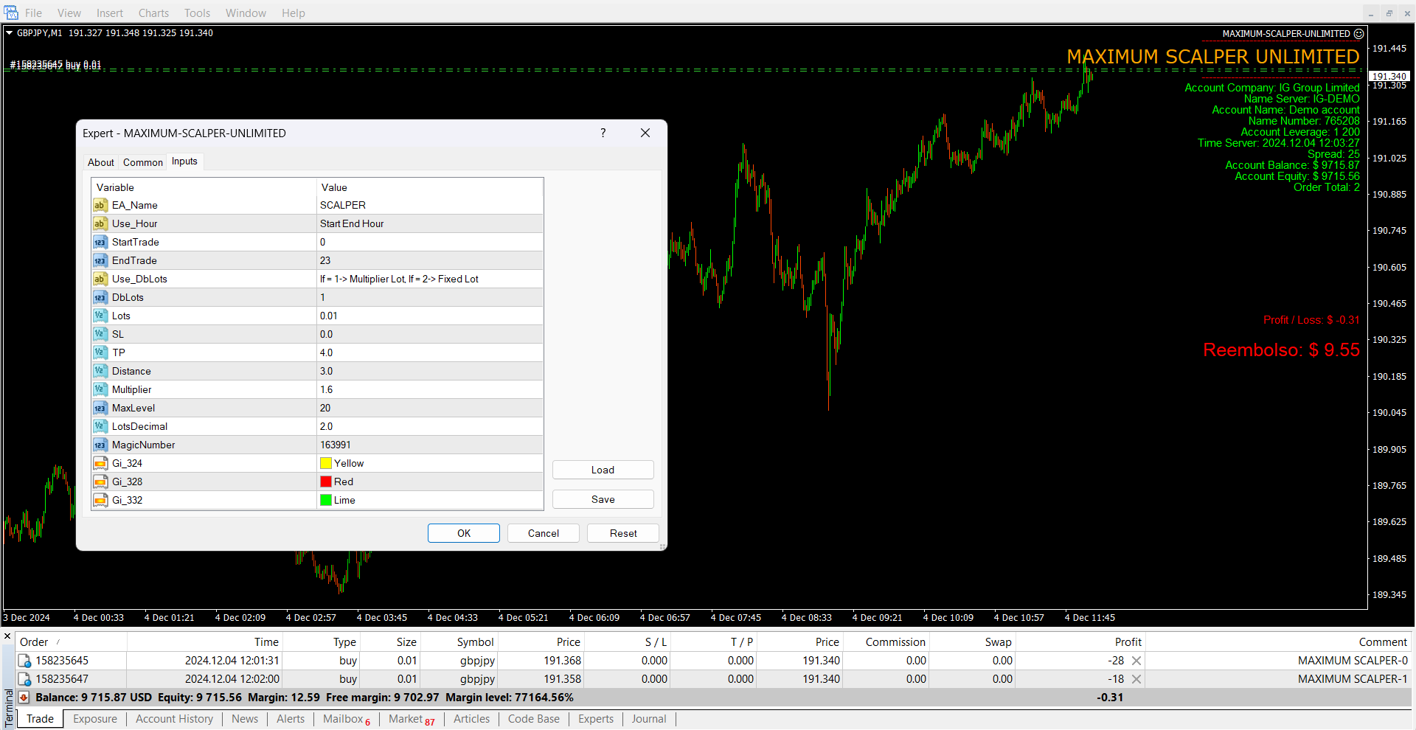Open the GBPJPY,M1 chart dropdown triangle
1416x730 pixels.
pos(10,32)
